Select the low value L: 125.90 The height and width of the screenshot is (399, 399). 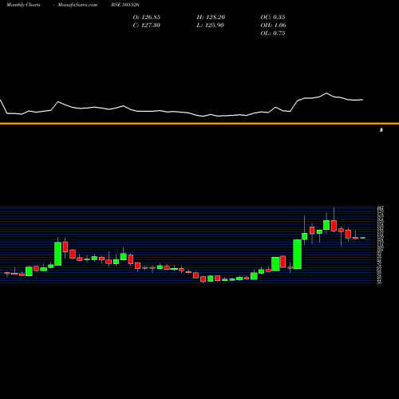pyautogui.click(x=211, y=26)
